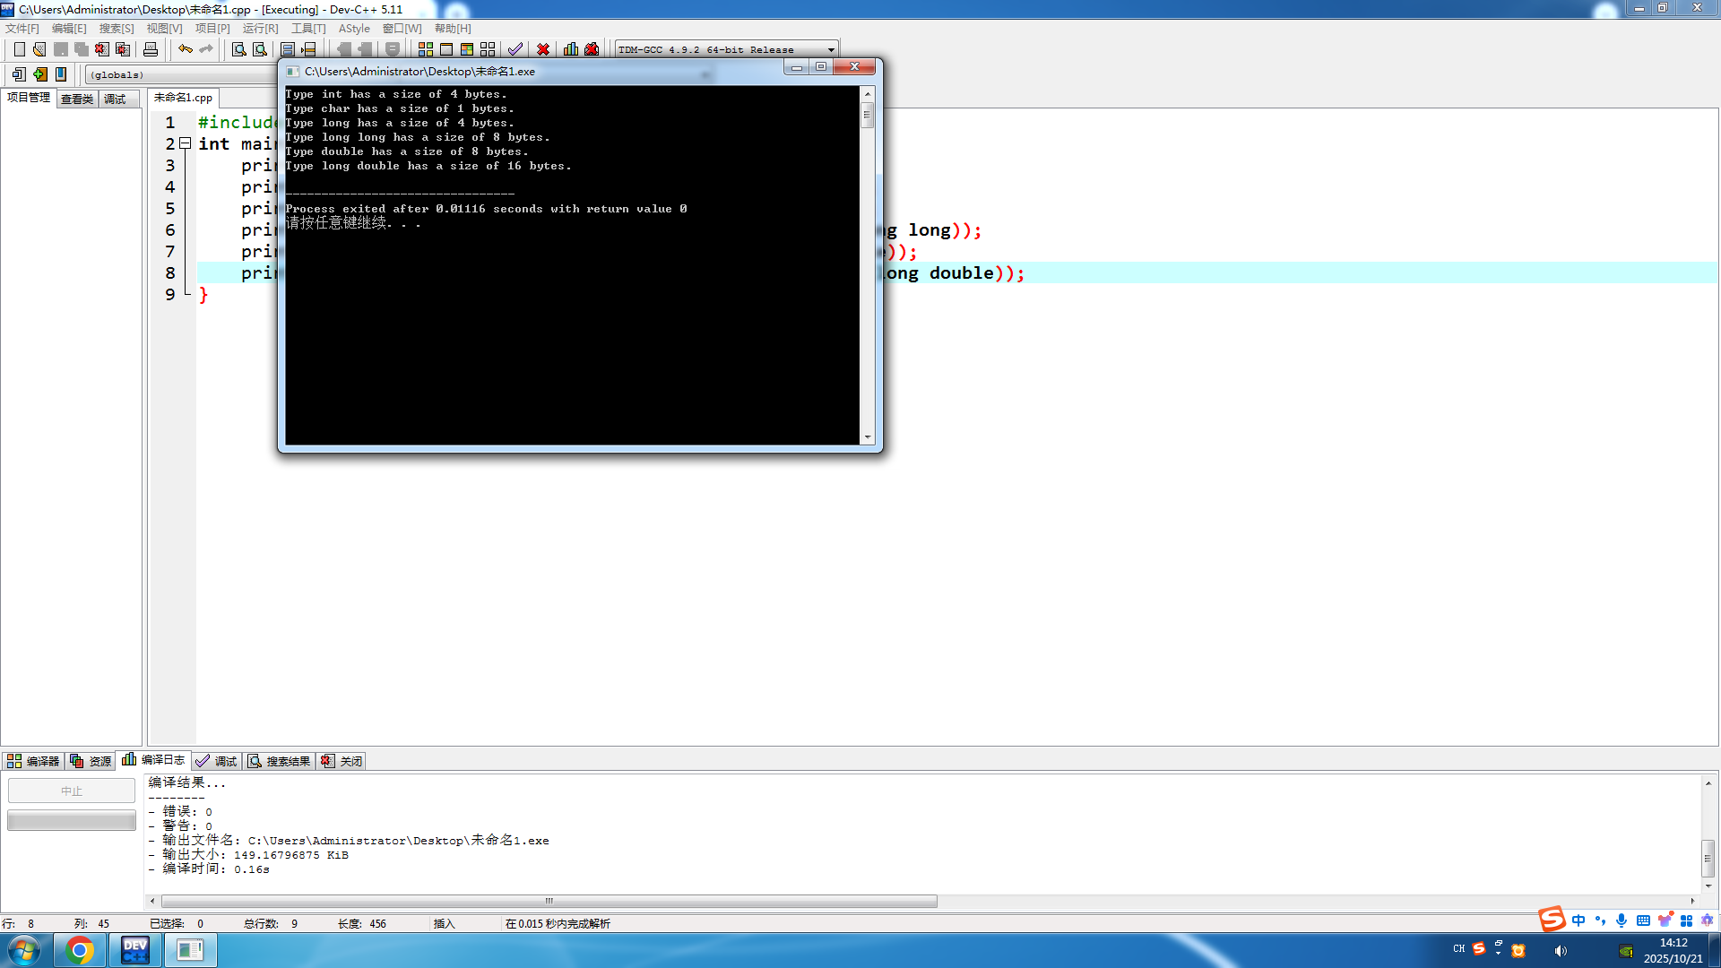Toggle the Sogou microphone voice input
This screenshot has width=1721, height=968.
(1622, 920)
